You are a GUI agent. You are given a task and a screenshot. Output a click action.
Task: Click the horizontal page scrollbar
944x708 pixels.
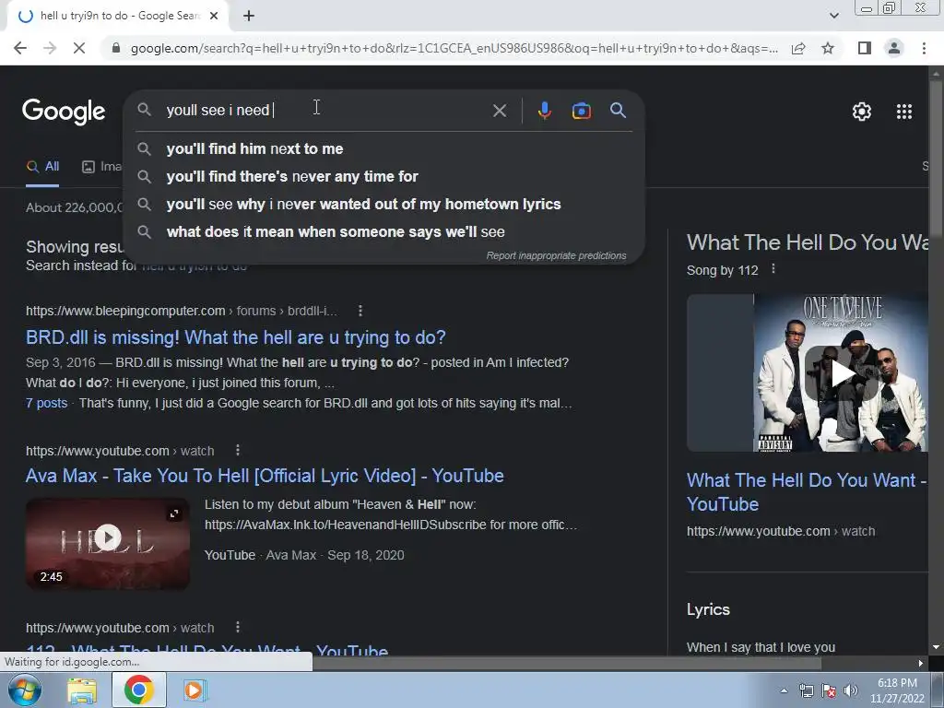[566, 663]
